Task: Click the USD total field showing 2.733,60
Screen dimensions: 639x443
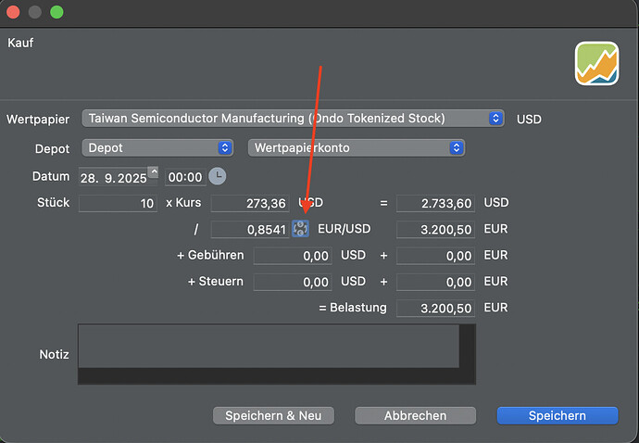Action: (435, 203)
